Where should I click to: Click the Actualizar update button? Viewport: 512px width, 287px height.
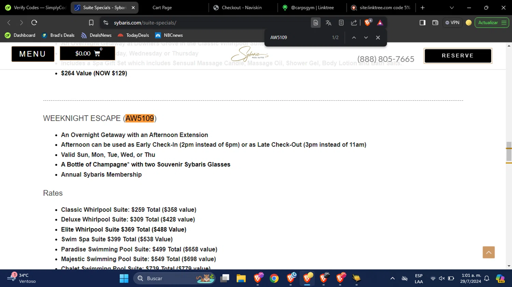tap(492, 22)
